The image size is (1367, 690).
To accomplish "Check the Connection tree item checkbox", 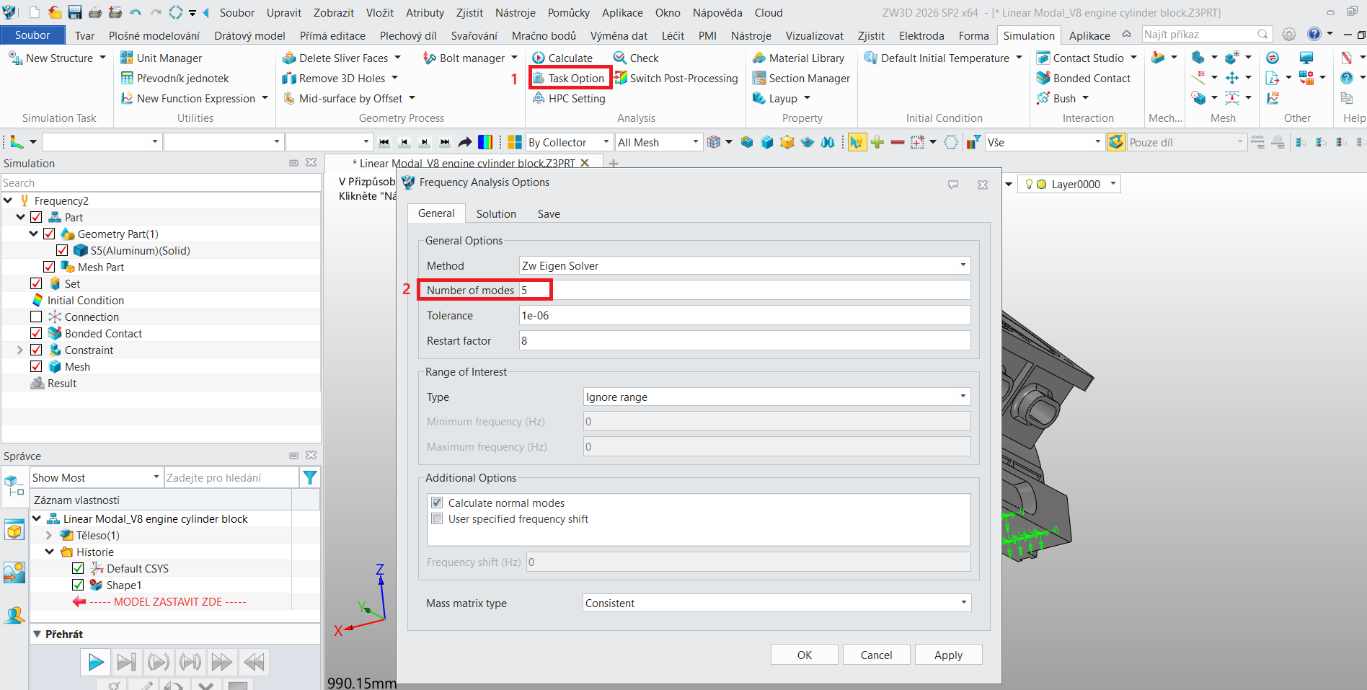I will pyautogui.click(x=36, y=317).
